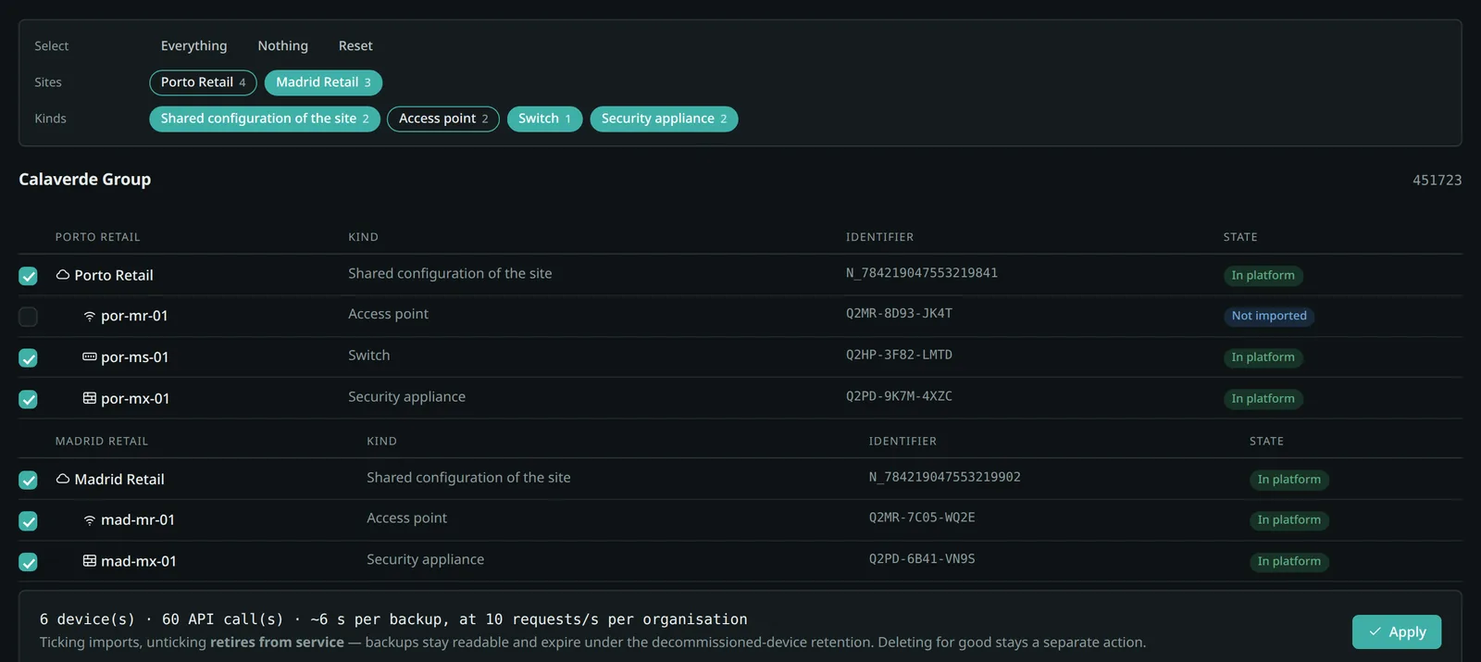Toggle the Madrid Retail site filter chip
Image resolution: width=1481 pixels, height=662 pixels.
[x=323, y=82]
